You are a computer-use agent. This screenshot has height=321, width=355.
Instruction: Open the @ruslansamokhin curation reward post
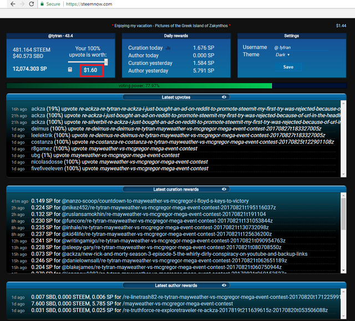[x=164, y=214]
